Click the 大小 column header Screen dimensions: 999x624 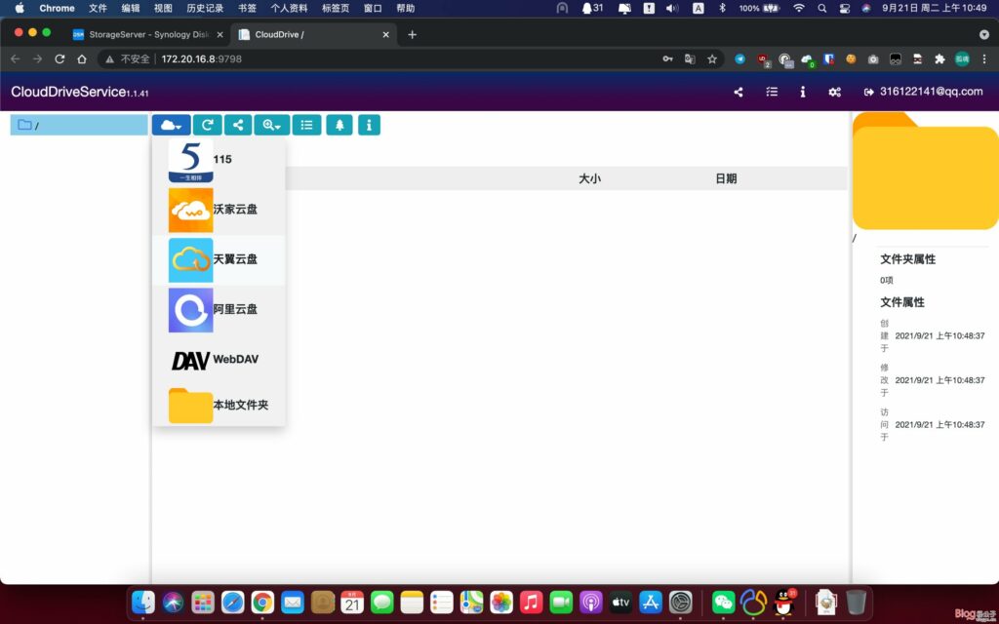[589, 179]
